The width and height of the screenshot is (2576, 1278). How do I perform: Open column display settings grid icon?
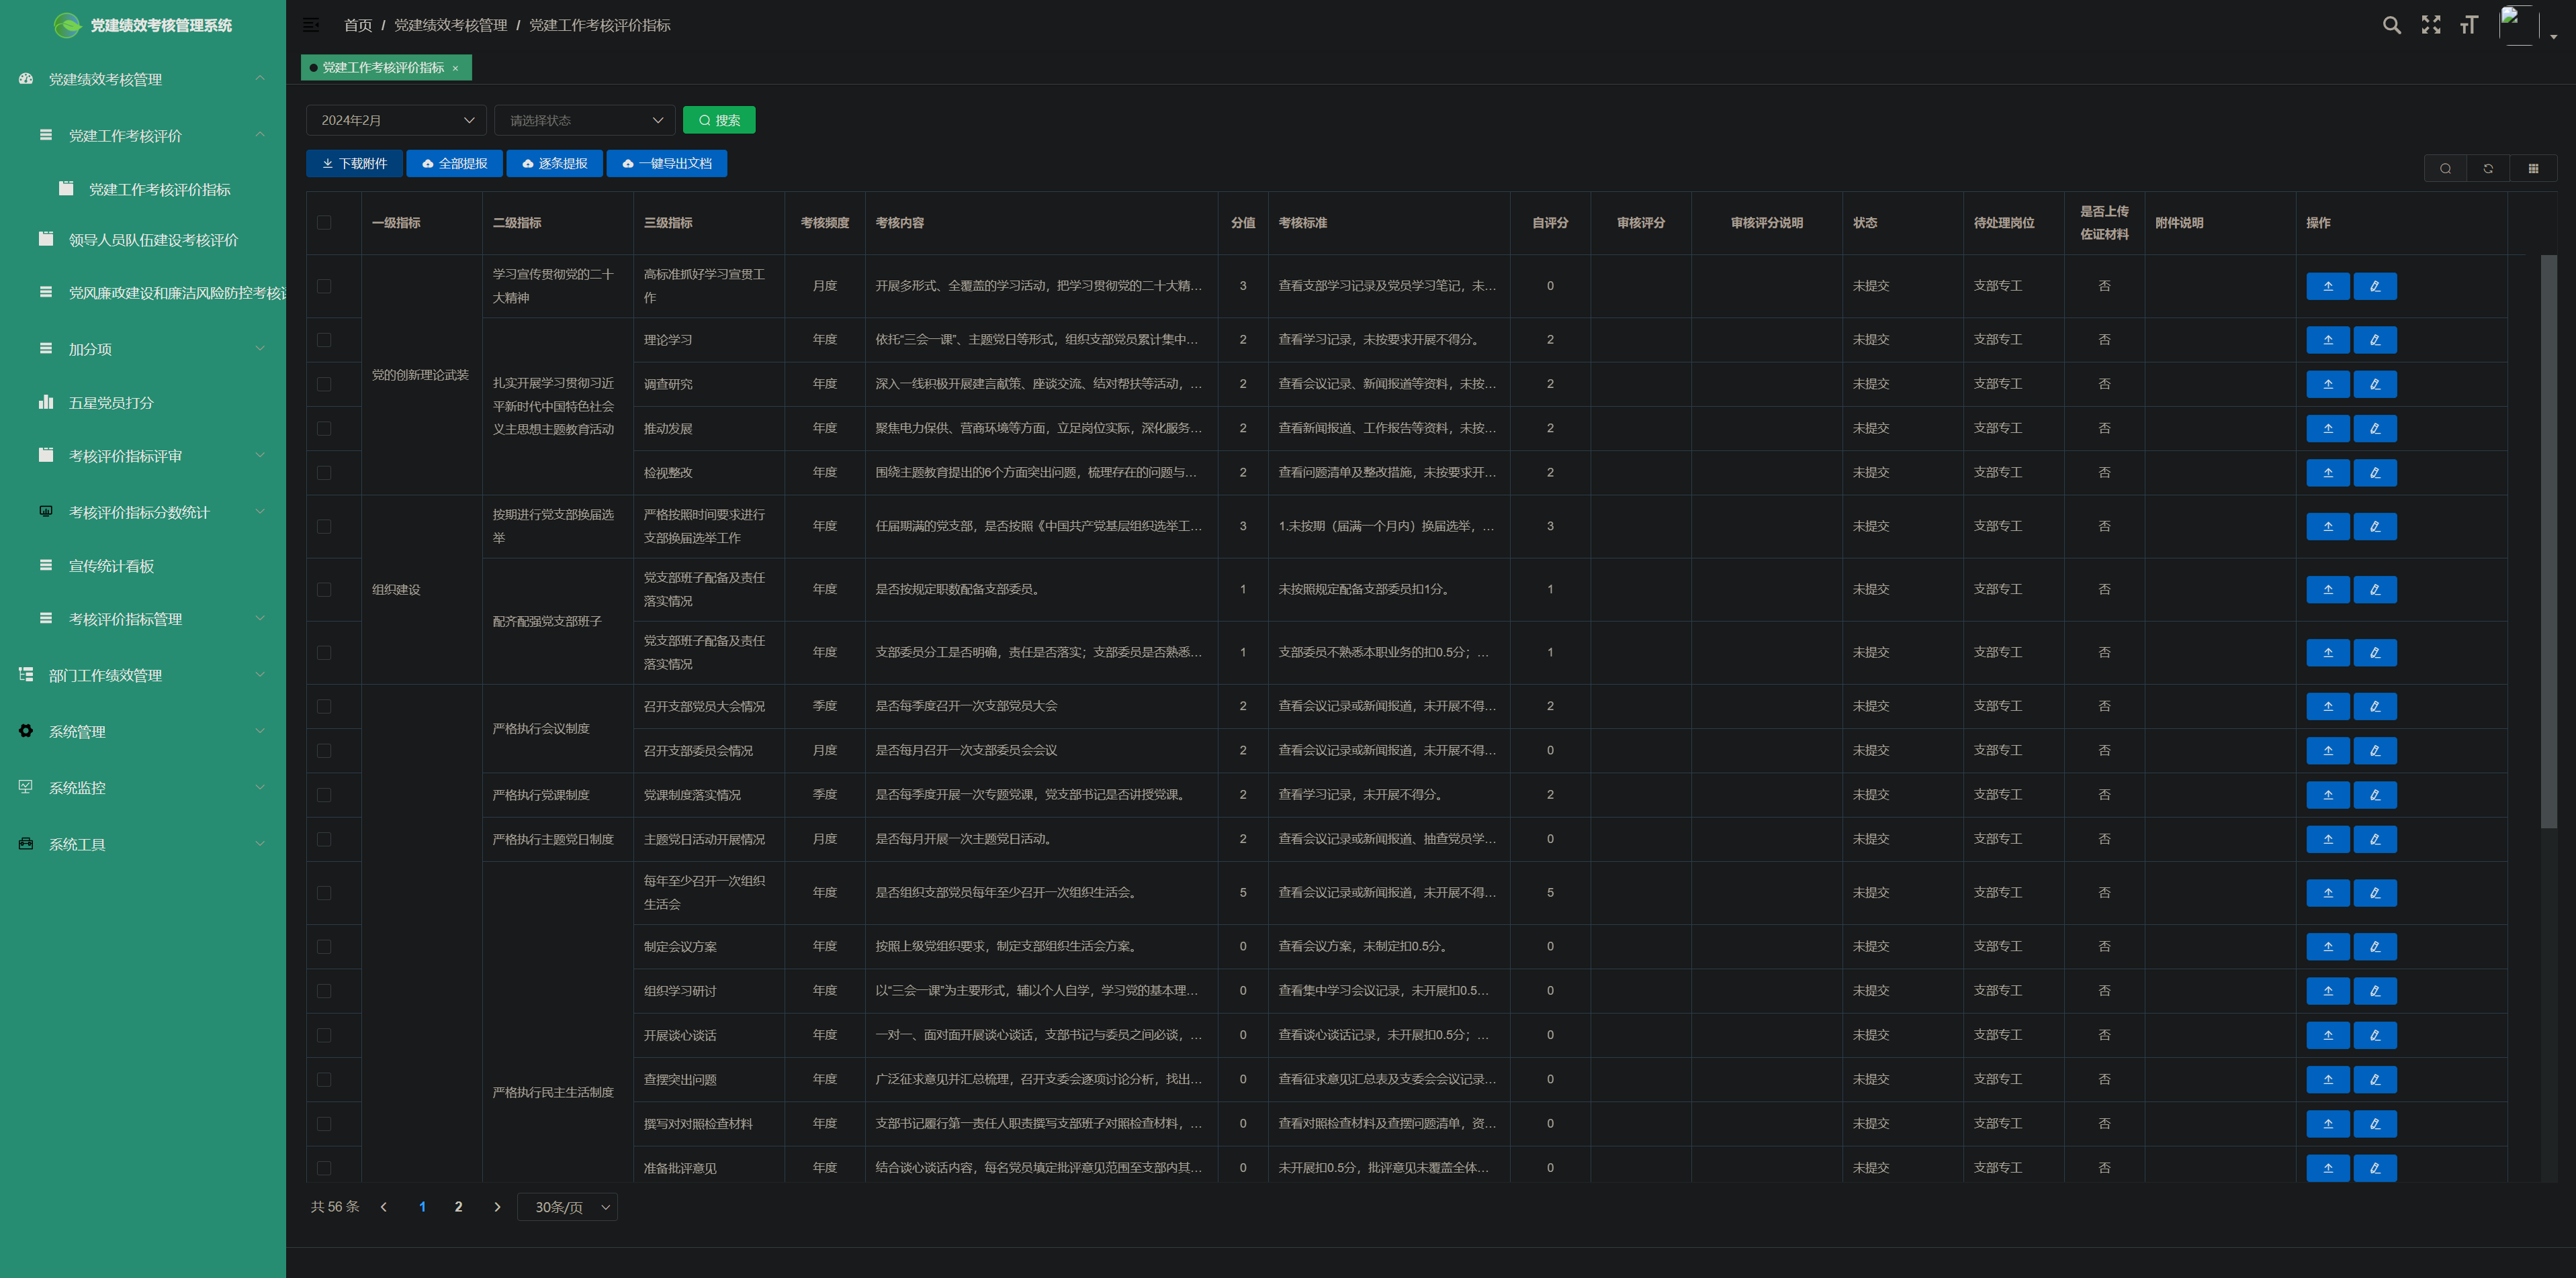click(2533, 168)
